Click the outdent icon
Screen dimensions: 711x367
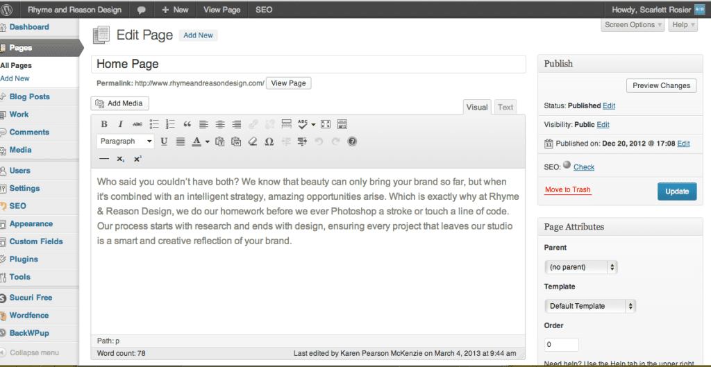tap(285, 142)
